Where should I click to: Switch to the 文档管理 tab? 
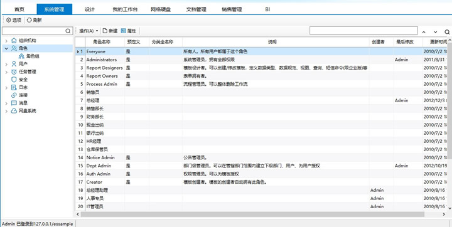[x=196, y=9]
